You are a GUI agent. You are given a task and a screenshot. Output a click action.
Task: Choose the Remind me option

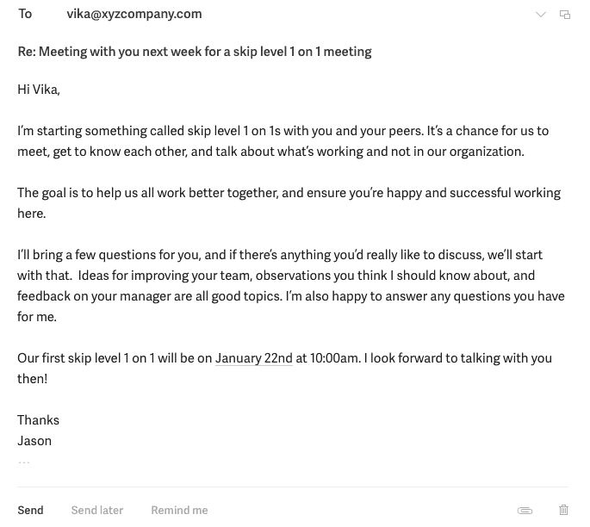[x=179, y=511]
